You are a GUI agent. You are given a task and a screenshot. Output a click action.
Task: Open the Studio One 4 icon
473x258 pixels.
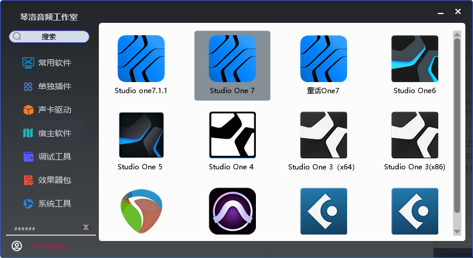click(232, 135)
